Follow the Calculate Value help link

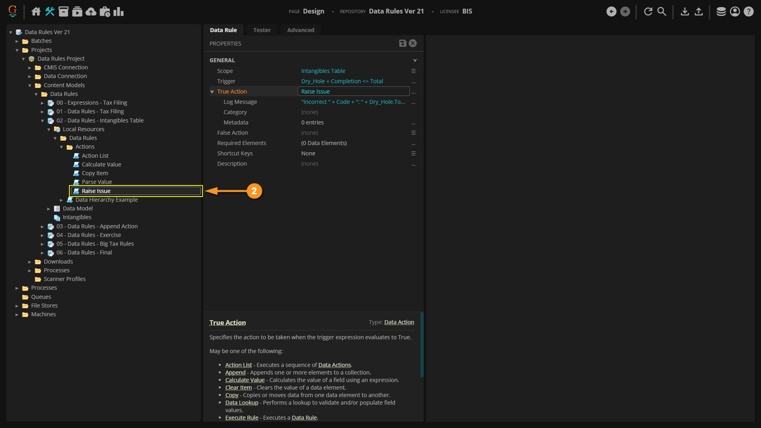click(x=245, y=380)
